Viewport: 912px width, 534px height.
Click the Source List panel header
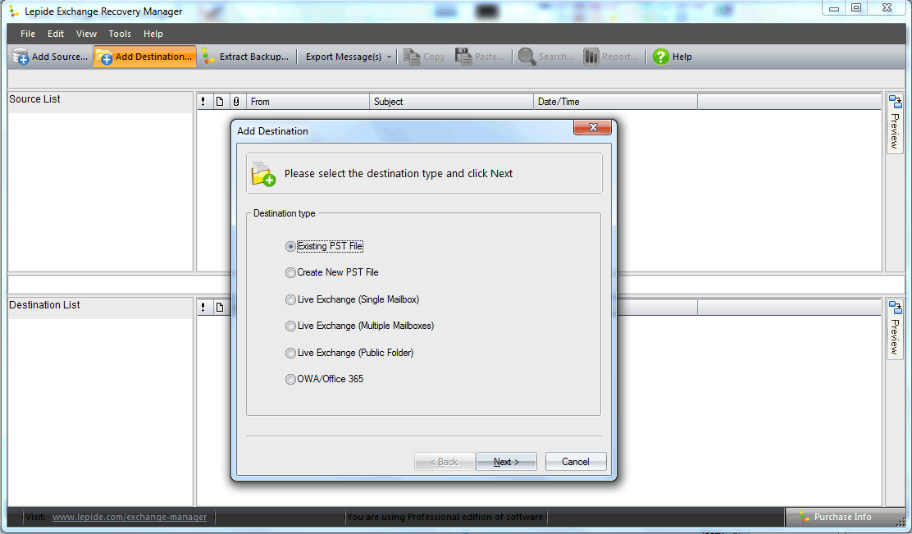tap(100, 100)
